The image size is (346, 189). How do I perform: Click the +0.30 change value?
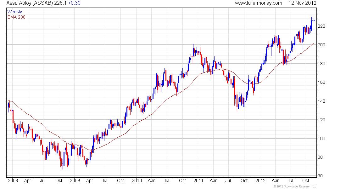pyautogui.click(x=74, y=3)
